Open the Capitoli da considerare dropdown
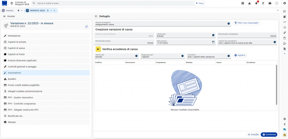288x139 pixels. pos(275,42)
